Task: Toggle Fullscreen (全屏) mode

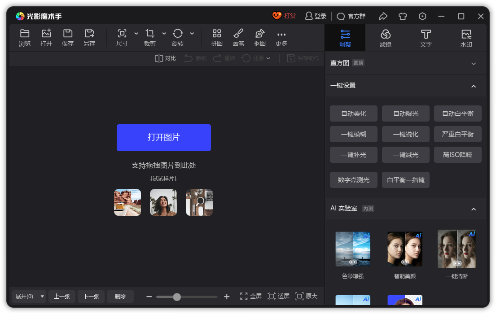Action: [251, 296]
